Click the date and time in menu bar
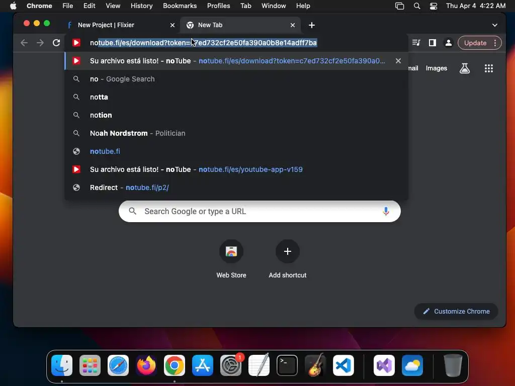The width and height of the screenshot is (515, 386). tap(476, 6)
